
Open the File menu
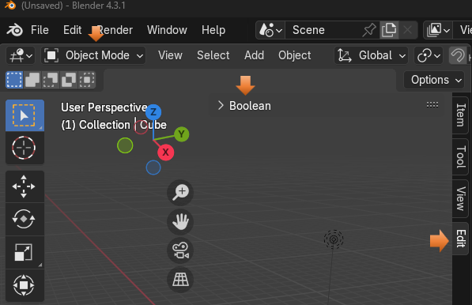pos(40,30)
